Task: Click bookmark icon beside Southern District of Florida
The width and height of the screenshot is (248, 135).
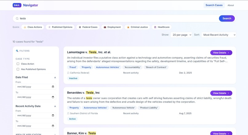Action: click(68, 114)
